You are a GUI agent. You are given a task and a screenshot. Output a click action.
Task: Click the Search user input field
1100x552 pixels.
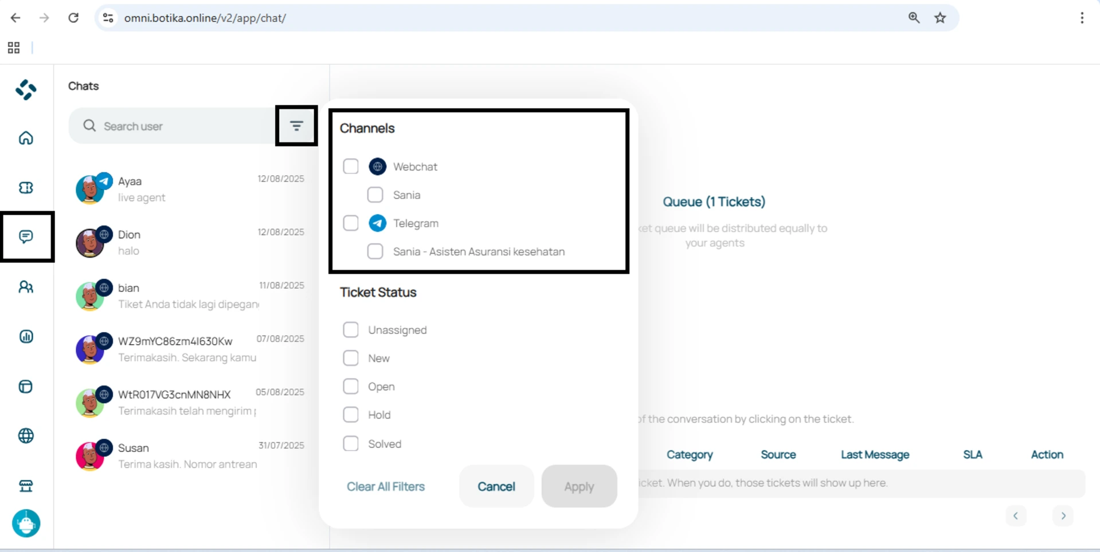[172, 126]
